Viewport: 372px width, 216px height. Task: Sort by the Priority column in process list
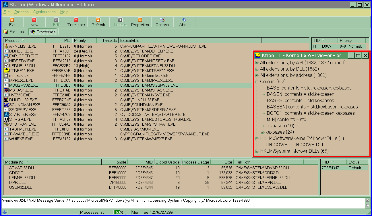pos(84,40)
